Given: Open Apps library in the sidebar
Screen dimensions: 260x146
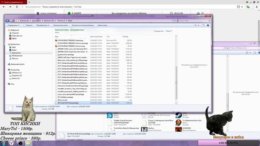Looking at the screenshot, I should (x=14, y=47).
